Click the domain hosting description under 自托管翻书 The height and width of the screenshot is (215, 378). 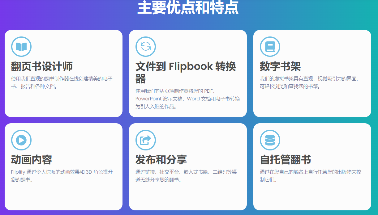[x=310, y=175]
